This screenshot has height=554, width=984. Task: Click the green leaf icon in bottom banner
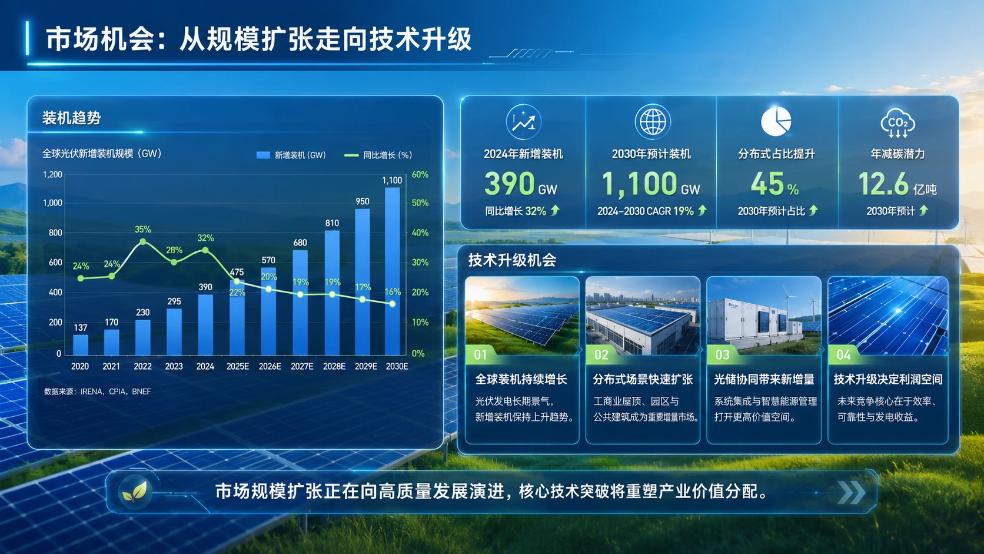click(134, 492)
